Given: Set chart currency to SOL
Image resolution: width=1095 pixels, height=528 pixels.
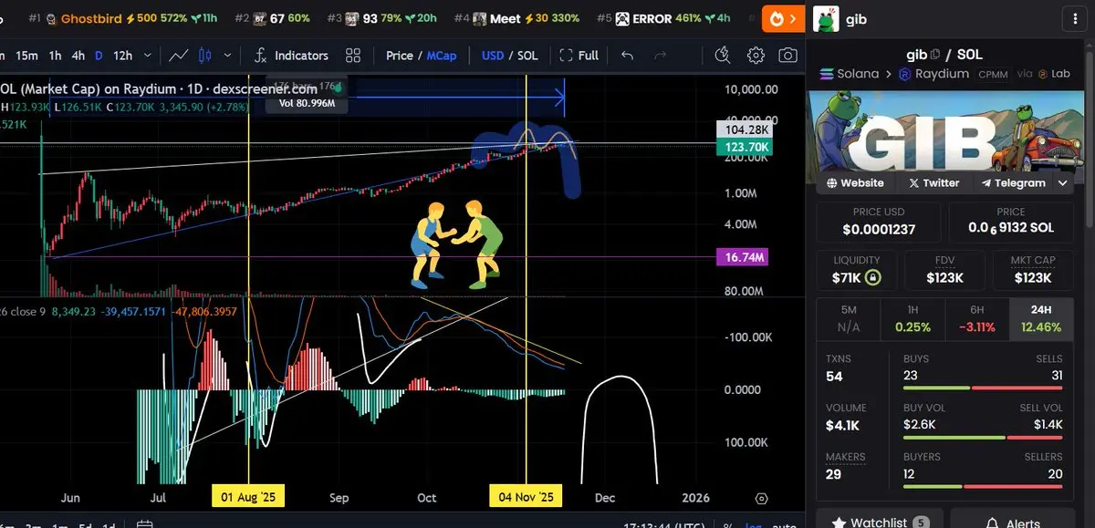Looking at the screenshot, I should pyautogui.click(x=527, y=56).
